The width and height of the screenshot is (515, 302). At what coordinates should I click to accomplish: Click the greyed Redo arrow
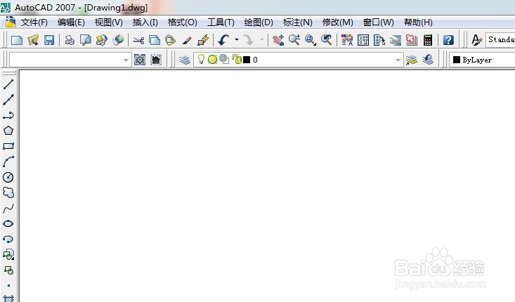pos(249,40)
